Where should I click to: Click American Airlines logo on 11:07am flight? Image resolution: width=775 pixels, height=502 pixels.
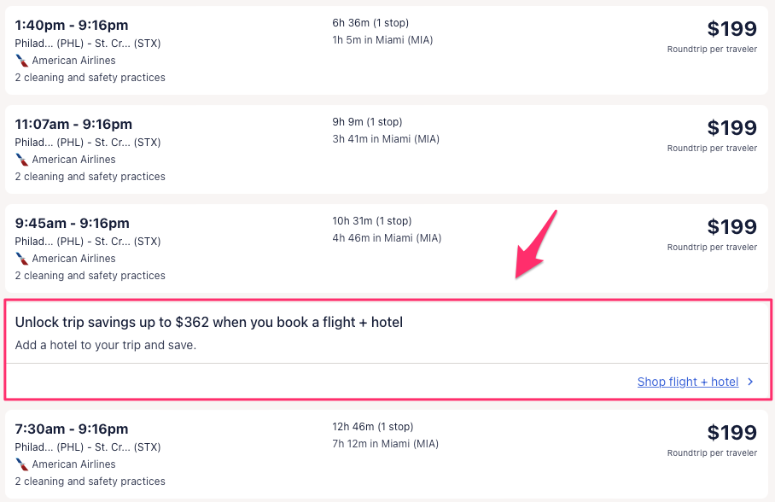coord(22,160)
